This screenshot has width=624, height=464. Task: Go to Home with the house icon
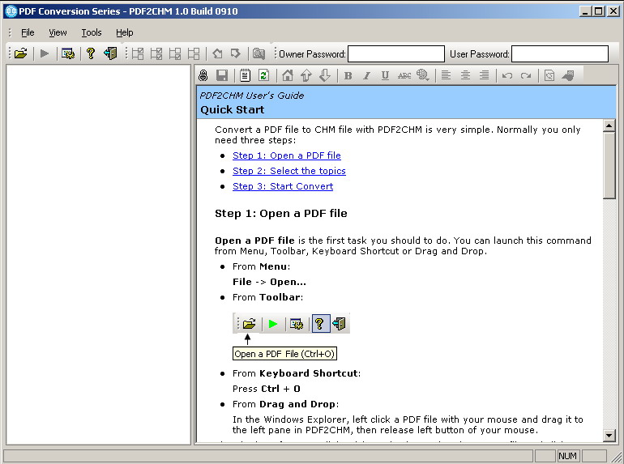(288, 75)
